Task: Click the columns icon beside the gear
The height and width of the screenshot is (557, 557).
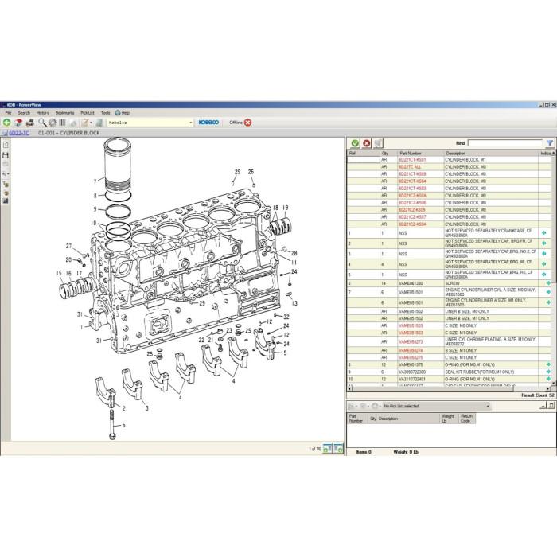Action: tap(63, 123)
